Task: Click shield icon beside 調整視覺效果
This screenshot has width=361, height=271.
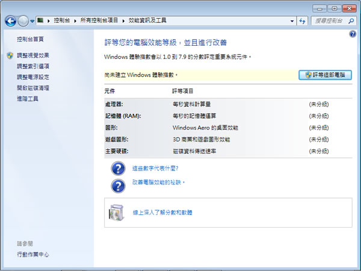Action: click(x=10, y=55)
